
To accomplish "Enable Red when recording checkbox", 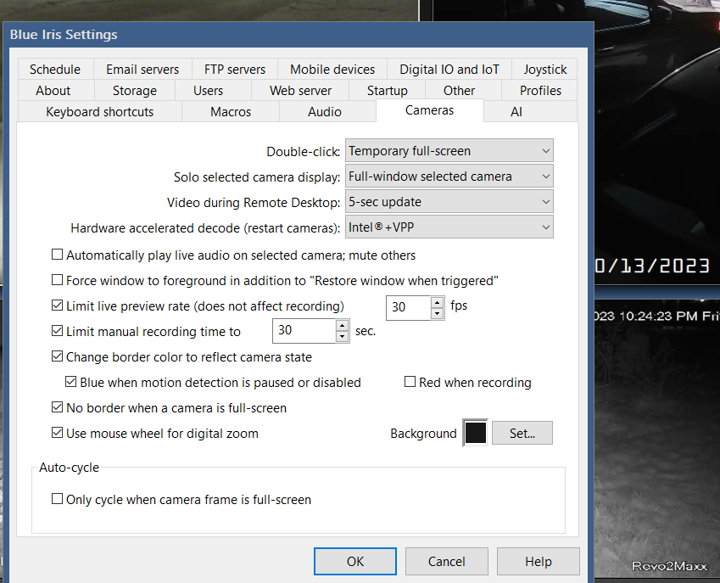I will tap(410, 382).
